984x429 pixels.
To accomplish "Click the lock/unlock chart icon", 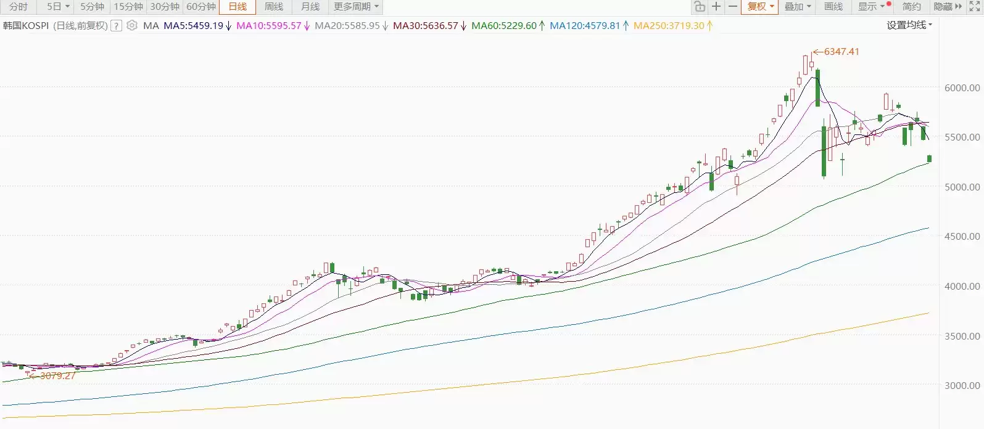I will (699, 7).
